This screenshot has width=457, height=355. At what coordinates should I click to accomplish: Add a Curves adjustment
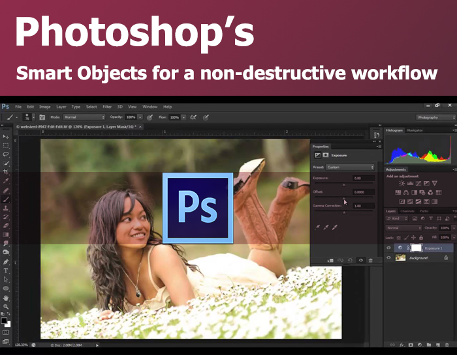point(418,184)
